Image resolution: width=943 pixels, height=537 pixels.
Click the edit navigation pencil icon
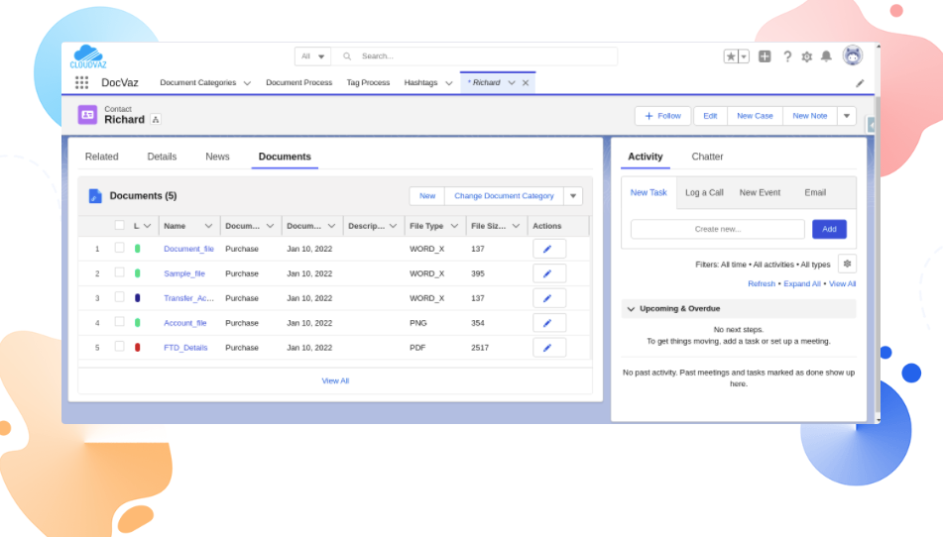pos(860,83)
